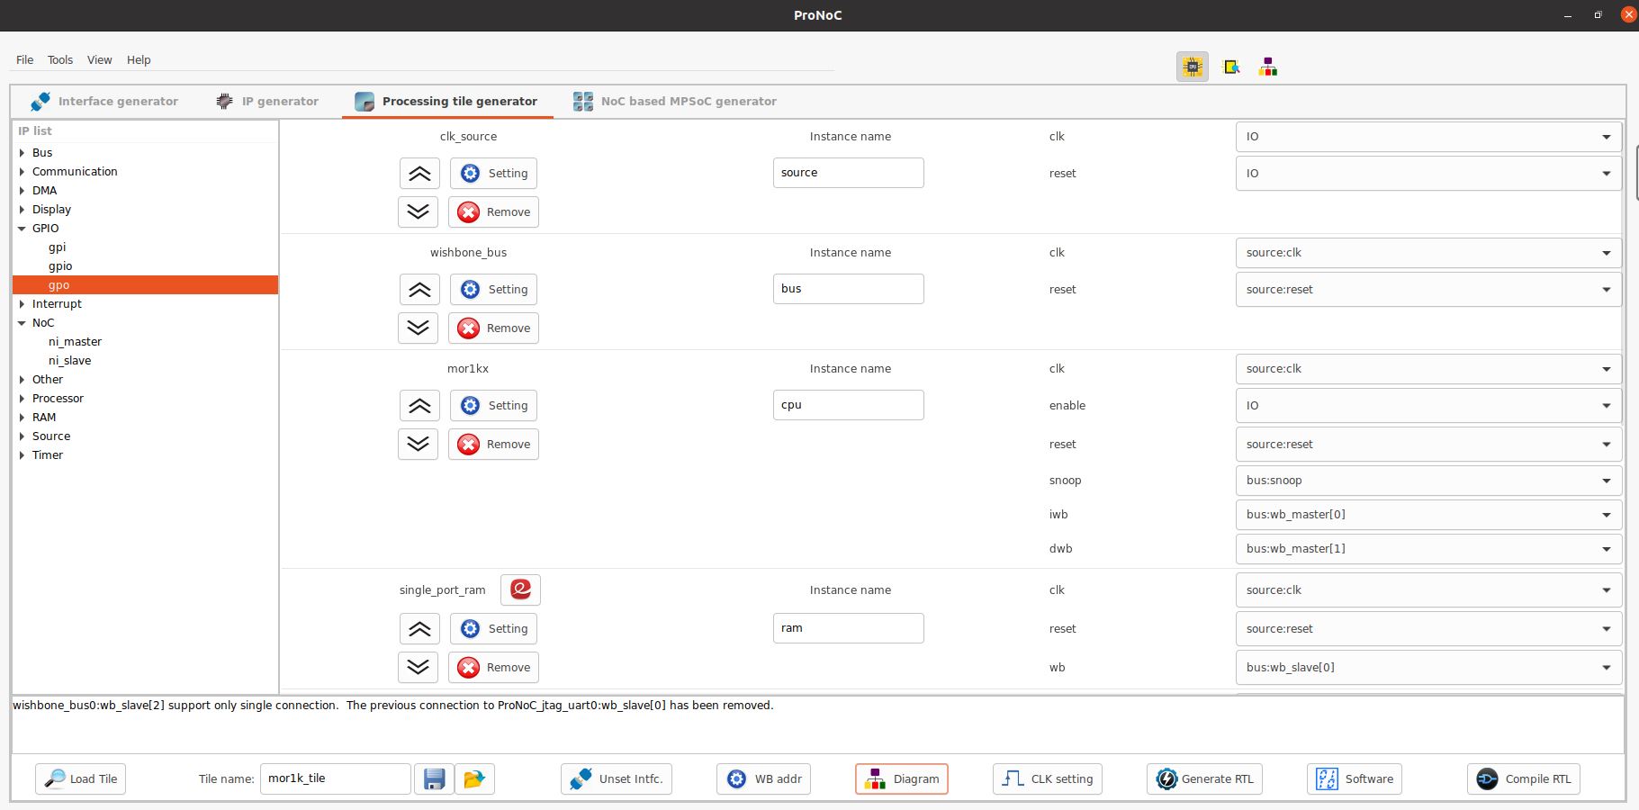Viewport: 1639px width, 810px height.
Task: Click the Tile name input field
Action: (x=335, y=779)
